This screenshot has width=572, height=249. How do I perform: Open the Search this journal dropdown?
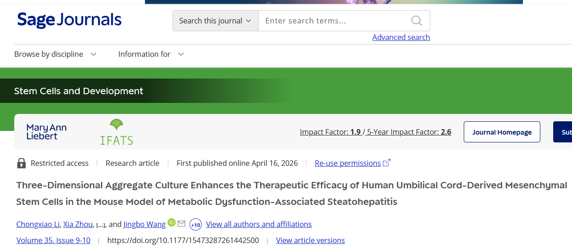click(x=215, y=21)
